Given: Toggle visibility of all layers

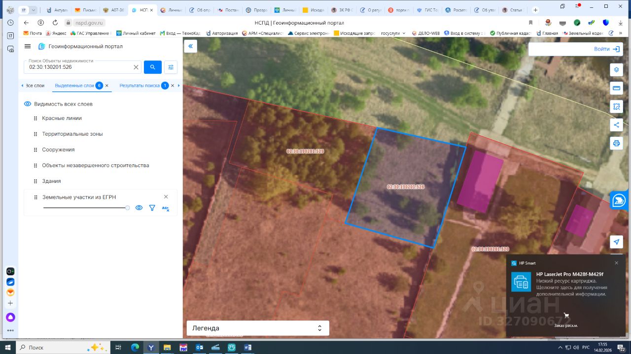Looking at the screenshot, I should click(28, 104).
